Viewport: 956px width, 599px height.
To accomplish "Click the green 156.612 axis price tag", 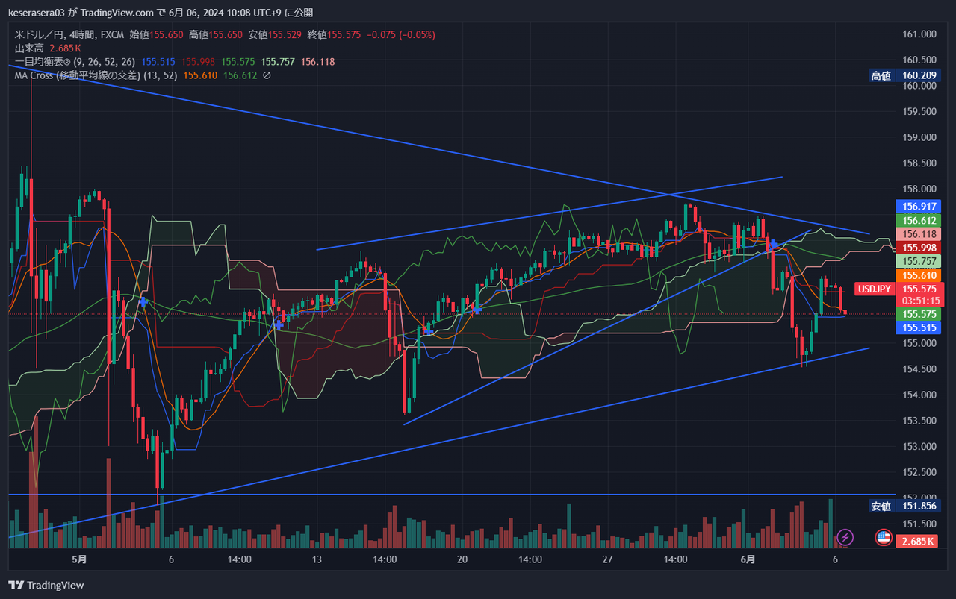I will (x=919, y=220).
